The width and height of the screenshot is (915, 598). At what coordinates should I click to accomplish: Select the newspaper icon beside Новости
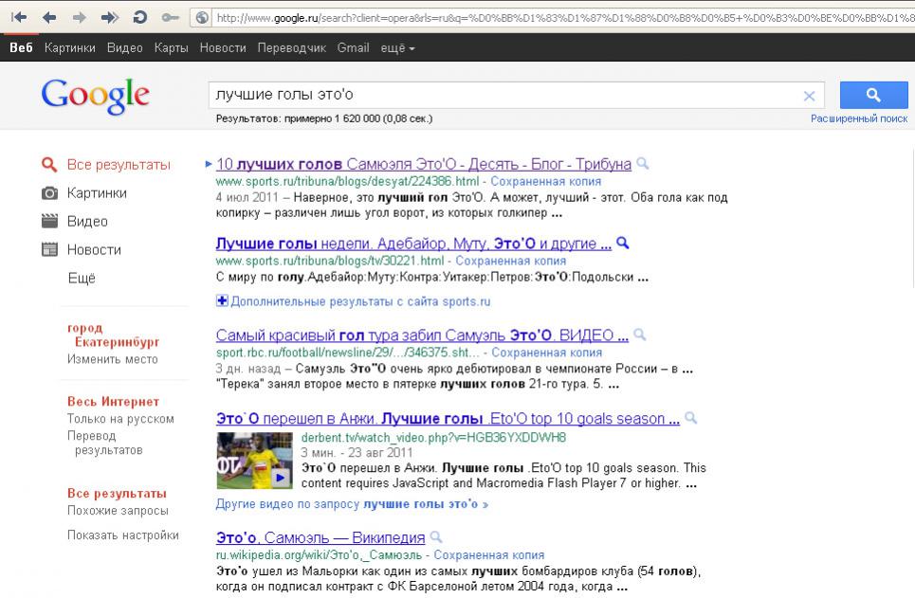coord(49,249)
